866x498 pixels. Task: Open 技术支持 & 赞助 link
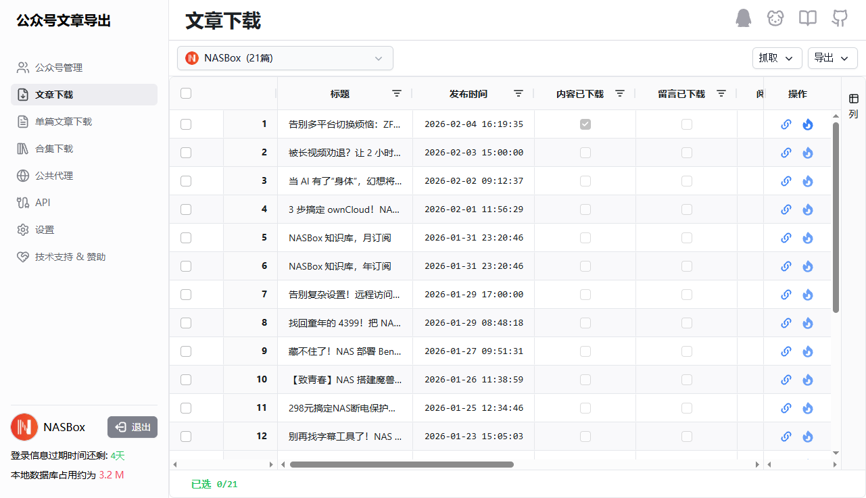[70, 257]
